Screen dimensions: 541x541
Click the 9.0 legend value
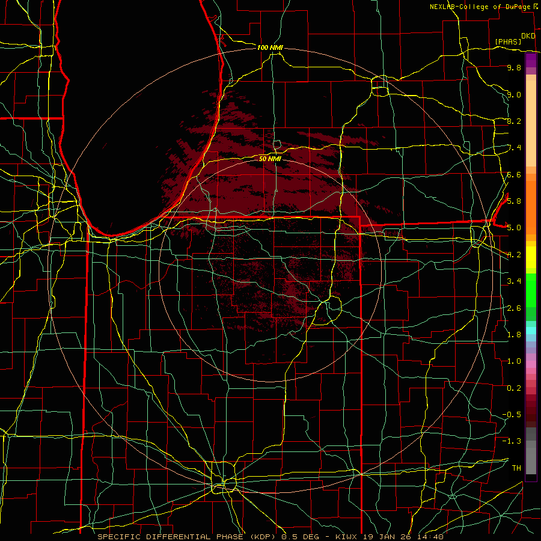514,94
